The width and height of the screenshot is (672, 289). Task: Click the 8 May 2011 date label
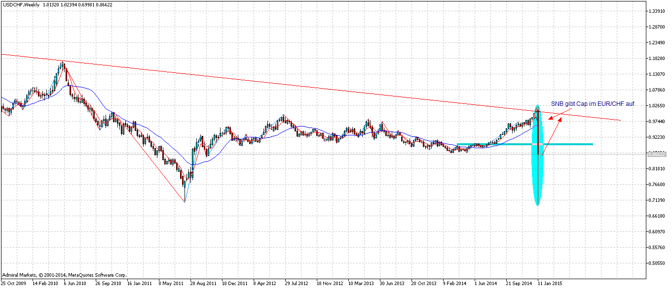coord(170,284)
